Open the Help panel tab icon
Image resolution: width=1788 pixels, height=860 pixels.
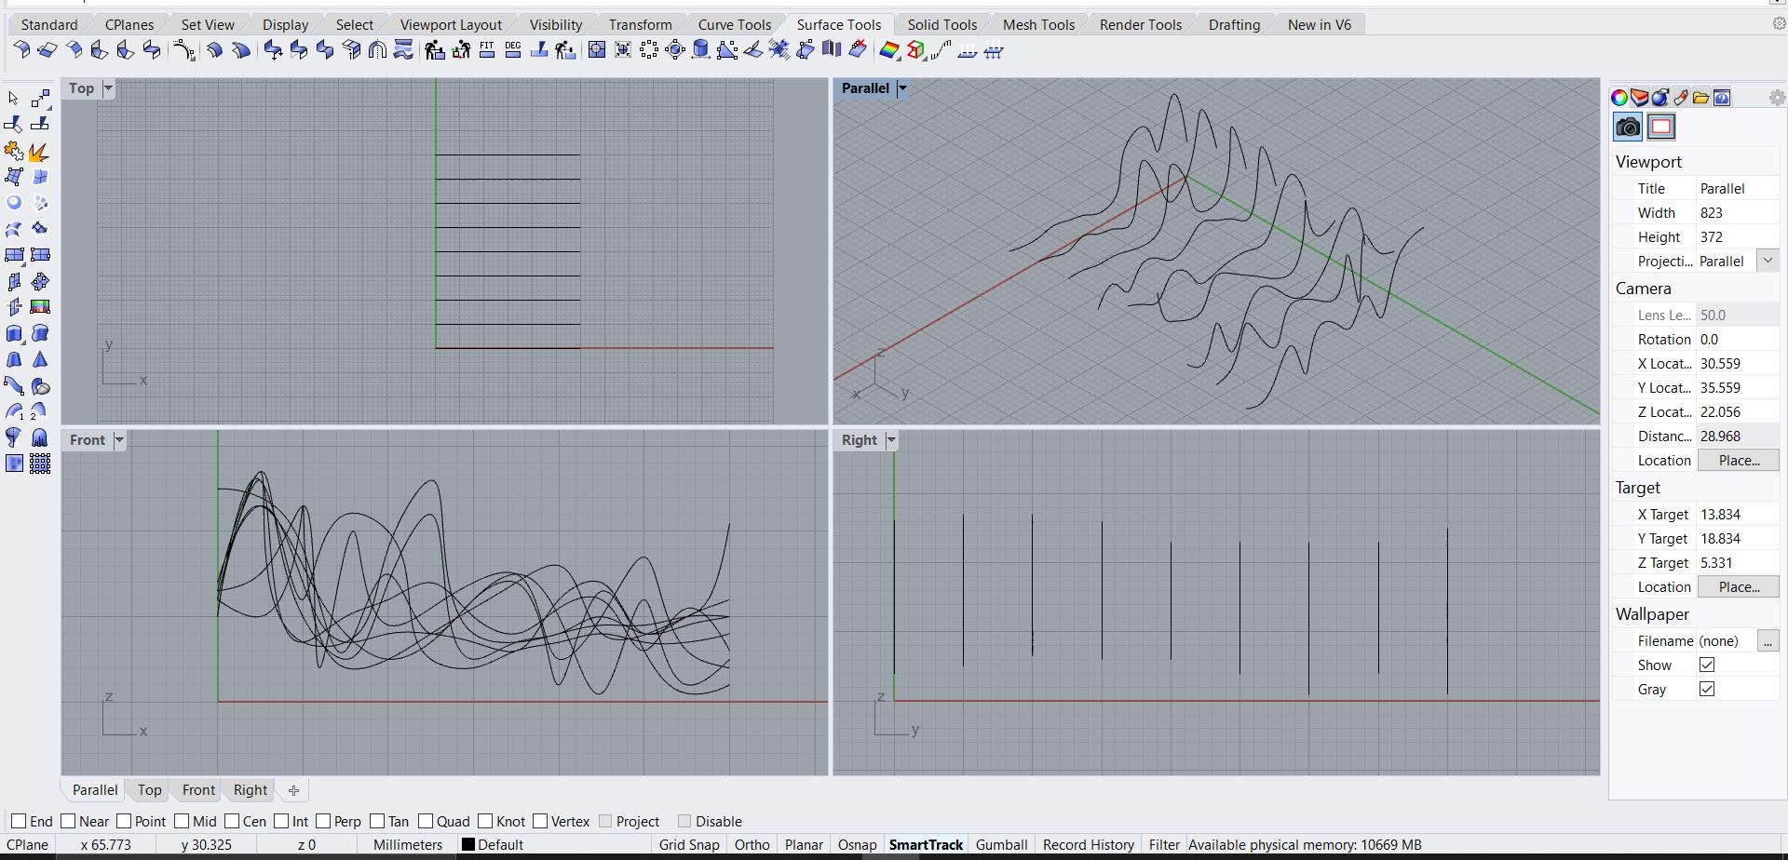(x=1722, y=98)
